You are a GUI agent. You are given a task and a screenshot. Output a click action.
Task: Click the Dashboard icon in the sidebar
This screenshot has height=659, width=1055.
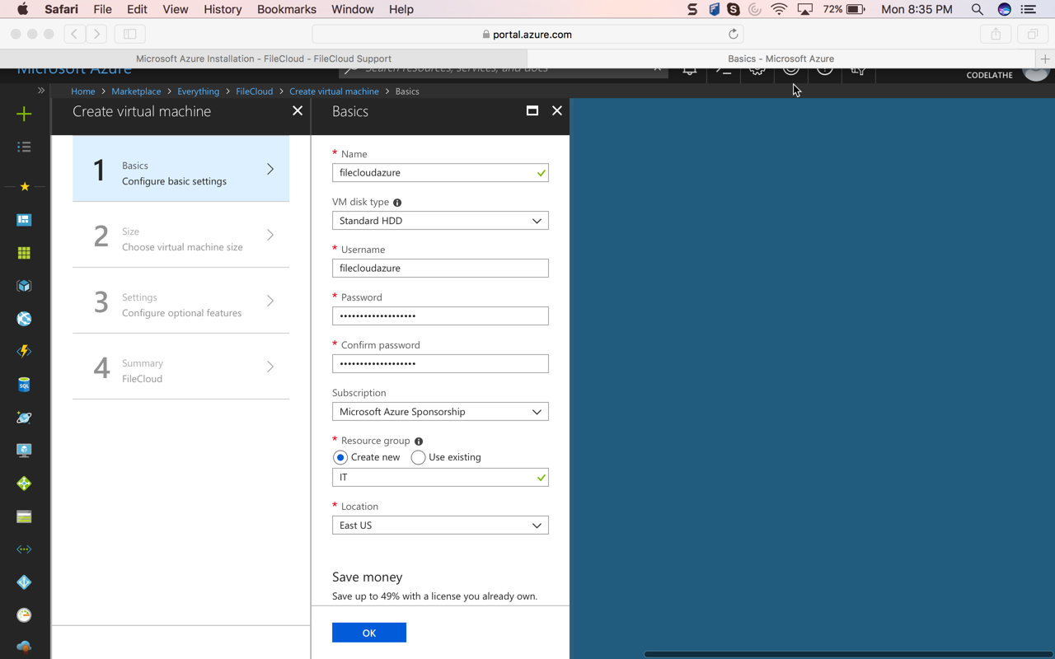coord(24,220)
